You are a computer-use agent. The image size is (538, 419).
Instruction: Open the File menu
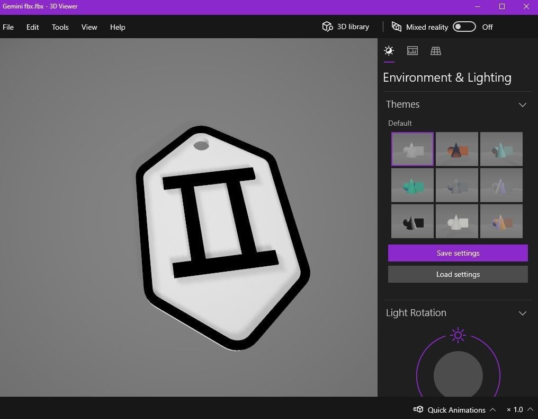tap(8, 27)
